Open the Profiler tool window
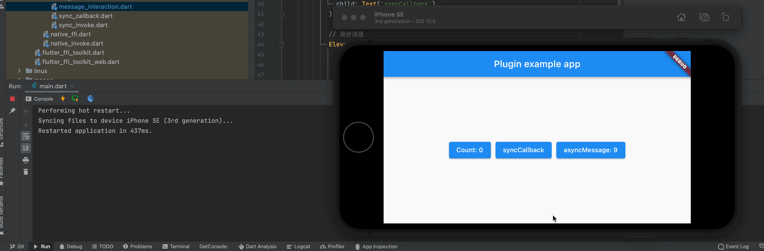Viewport: 764px width, 251px height. pyautogui.click(x=332, y=246)
